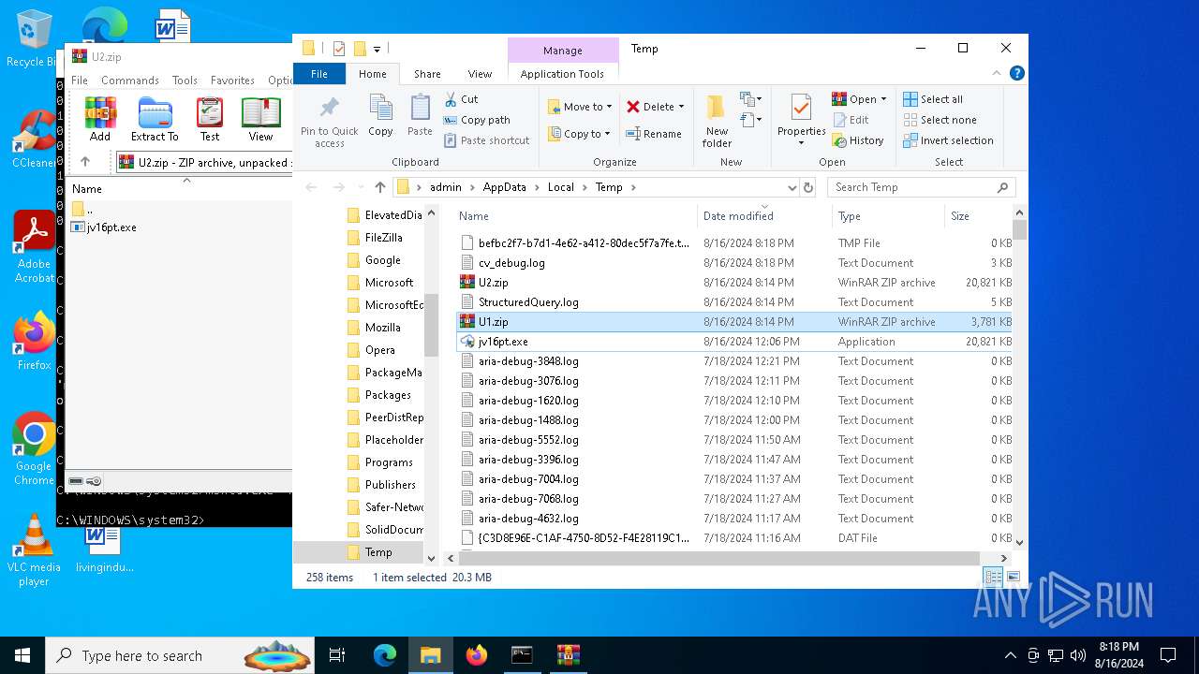The image size is (1199, 674).
Task: Select U2.zip in file list
Action: [735, 283]
